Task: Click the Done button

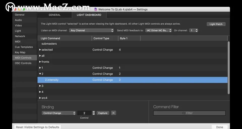Action: coord(220,127)
